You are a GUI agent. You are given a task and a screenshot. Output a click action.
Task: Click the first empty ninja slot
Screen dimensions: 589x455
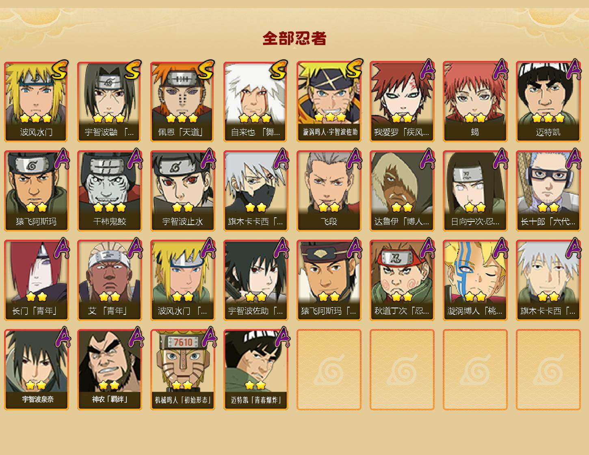coord(329,370)
